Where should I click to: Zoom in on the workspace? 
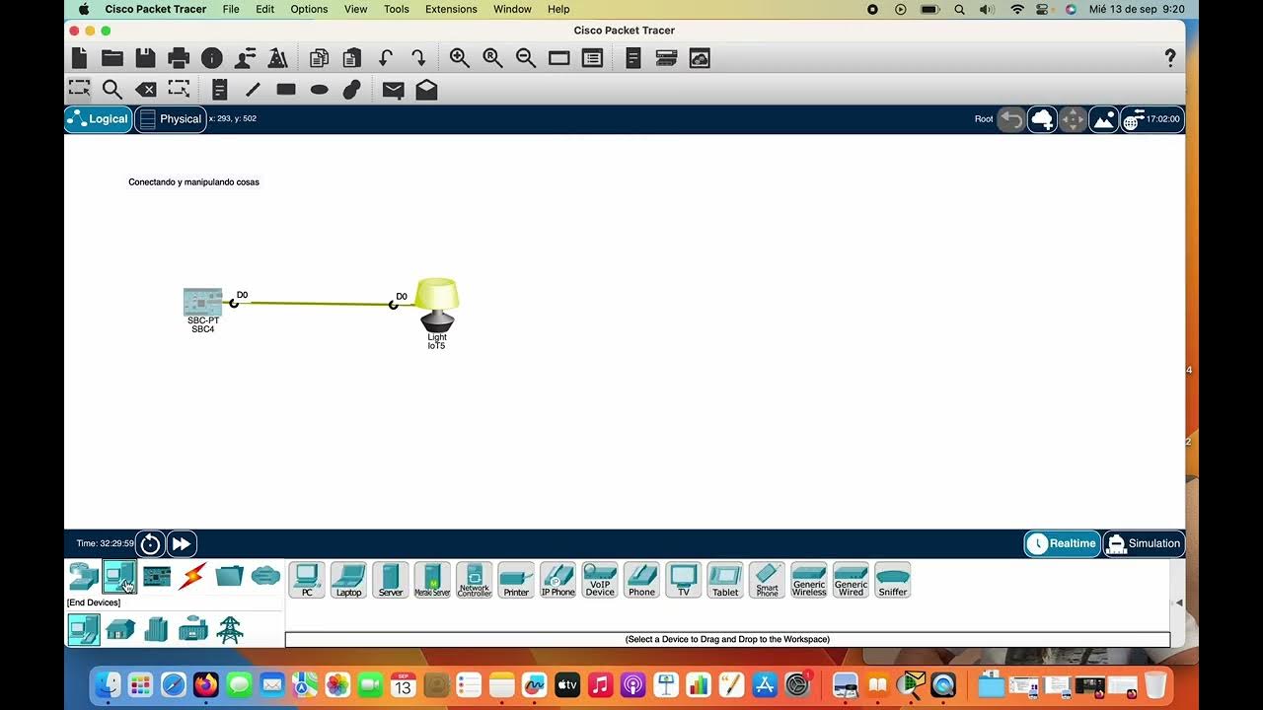460,58
